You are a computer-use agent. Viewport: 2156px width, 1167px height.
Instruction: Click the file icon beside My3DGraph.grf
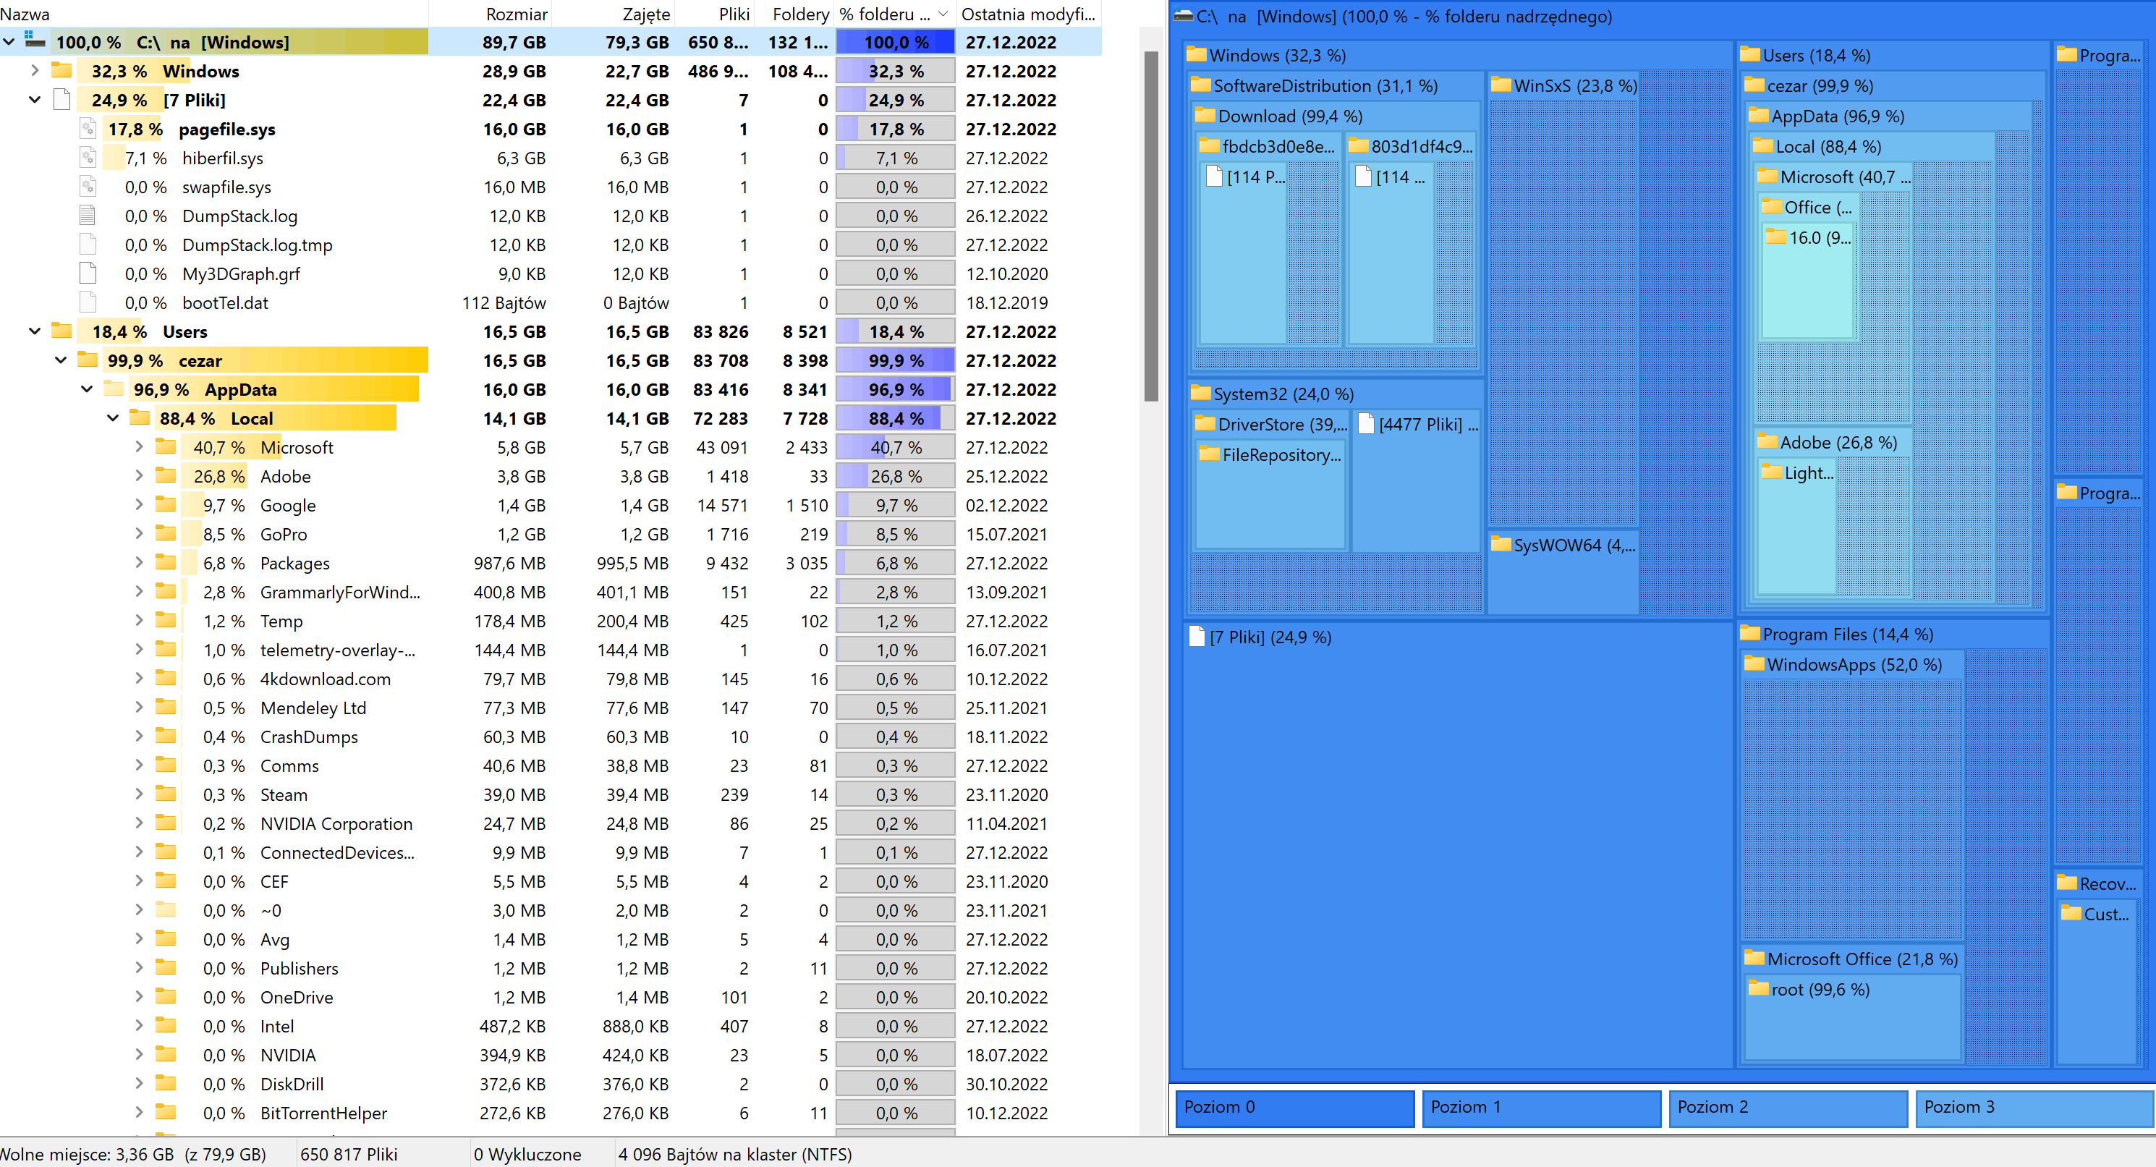(x=87, y=273)
